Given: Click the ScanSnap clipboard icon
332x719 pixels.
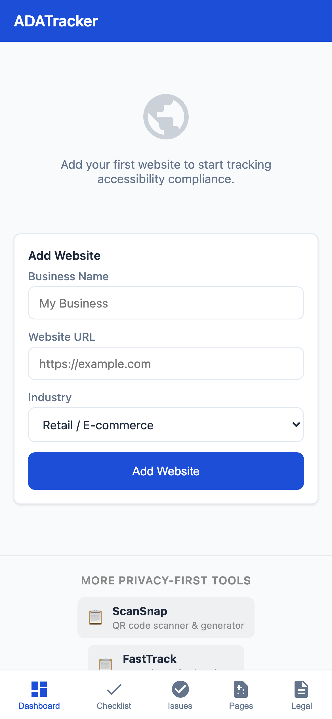Looking at the screenshot, I should (95, 617).
